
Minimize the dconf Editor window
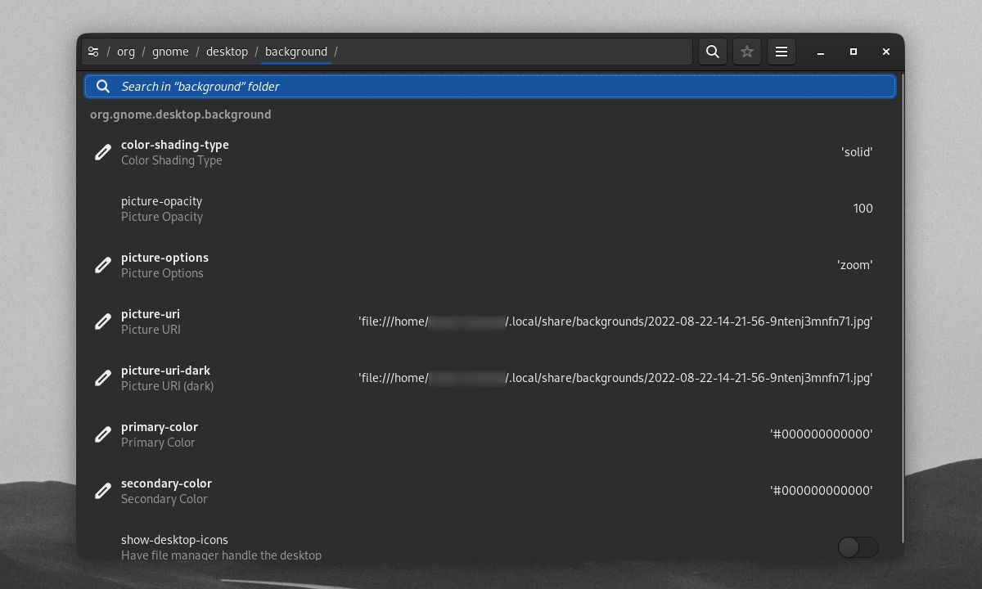point(820,52)
